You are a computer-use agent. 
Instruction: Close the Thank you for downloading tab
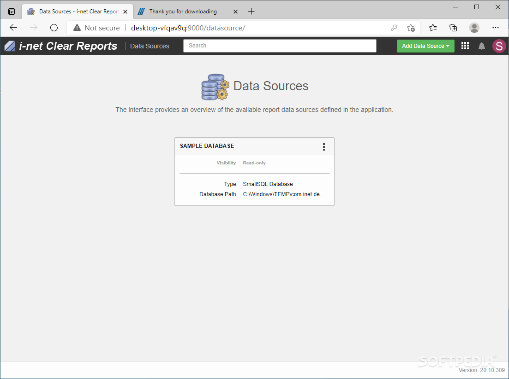(236, 12)
